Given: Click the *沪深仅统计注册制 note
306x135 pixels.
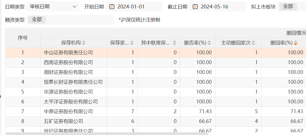Looking at the screenshot, I should coord(139,20).
